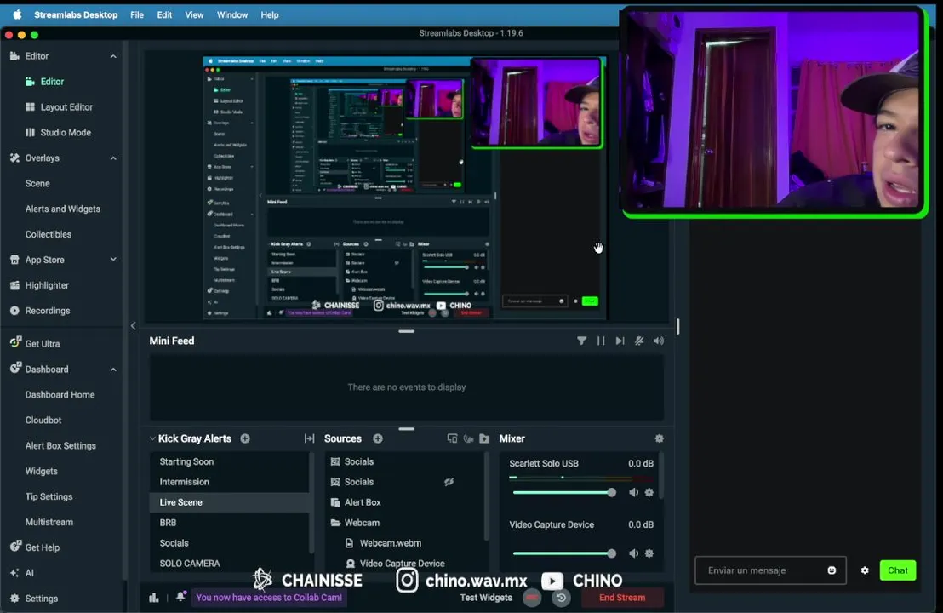Collapse the Editor sidebar section
Image resolution: width=943 pixels, height=613 pixels.
point(113,56)
